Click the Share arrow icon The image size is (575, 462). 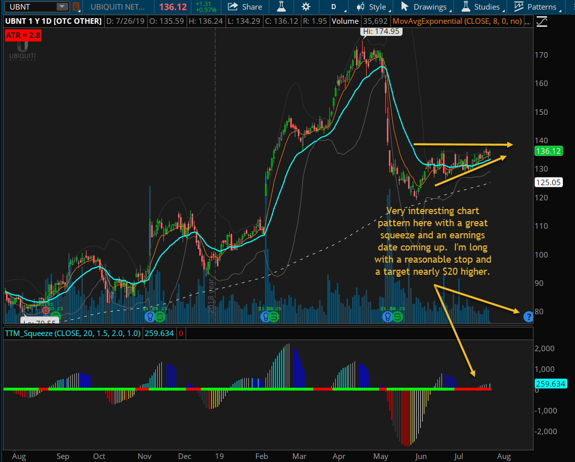[233, 7]
